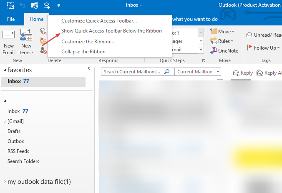Open Search Folders

[x=23, y=161]
